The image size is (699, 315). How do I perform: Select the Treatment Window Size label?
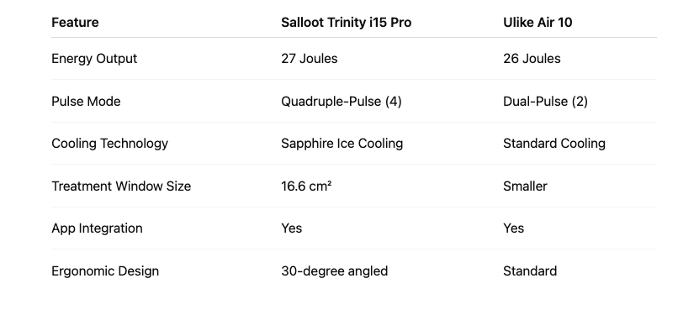point(121,186)
